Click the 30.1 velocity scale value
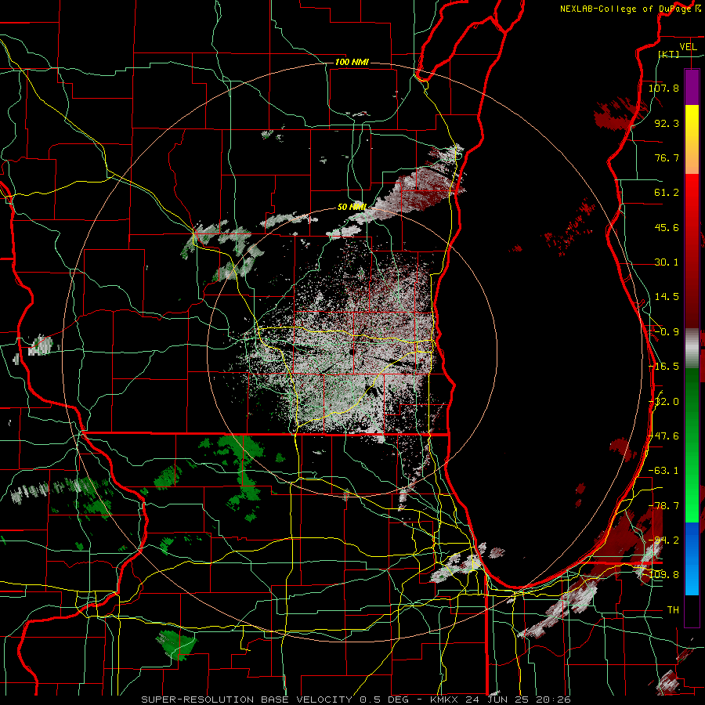This screenshot has width=705, height=705. click(667, 262)
